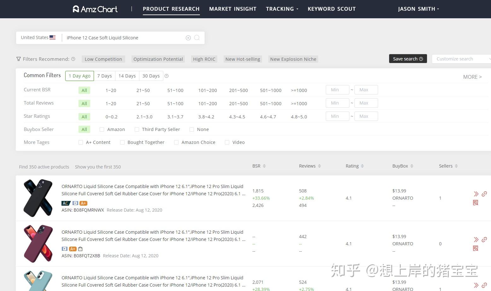This screenshot has height=291, width=491.
Task: Apply Optimization Potential recommended filter
Action: [x=158, y=59]
